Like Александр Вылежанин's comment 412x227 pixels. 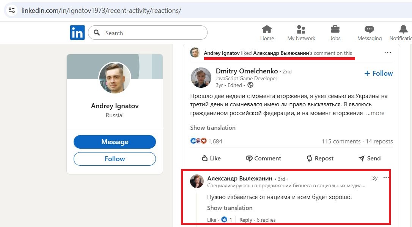pos(212,220)
